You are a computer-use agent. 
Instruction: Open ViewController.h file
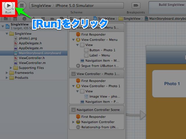[29, 58]
